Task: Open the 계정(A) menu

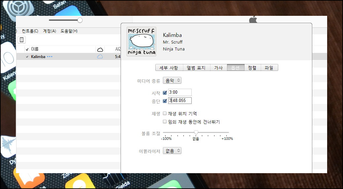Action: point(50,31)
